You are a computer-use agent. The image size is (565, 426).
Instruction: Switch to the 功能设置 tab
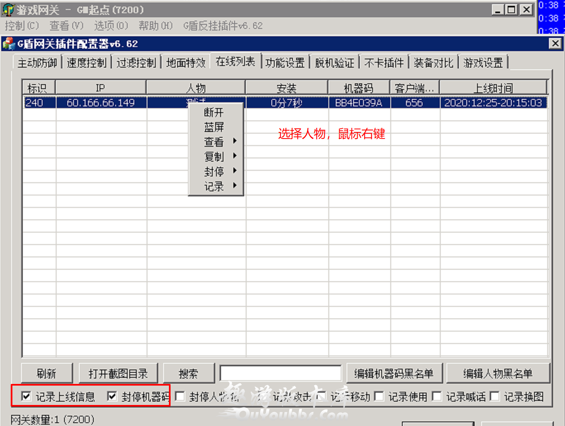click(285, 63)
